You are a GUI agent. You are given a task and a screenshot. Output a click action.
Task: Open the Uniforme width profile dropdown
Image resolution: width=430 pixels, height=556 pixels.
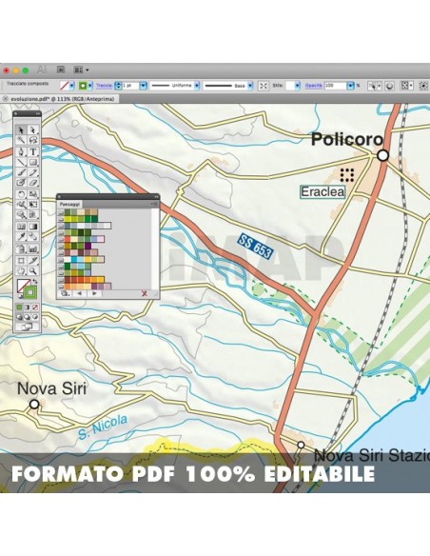tap(197, 86)
